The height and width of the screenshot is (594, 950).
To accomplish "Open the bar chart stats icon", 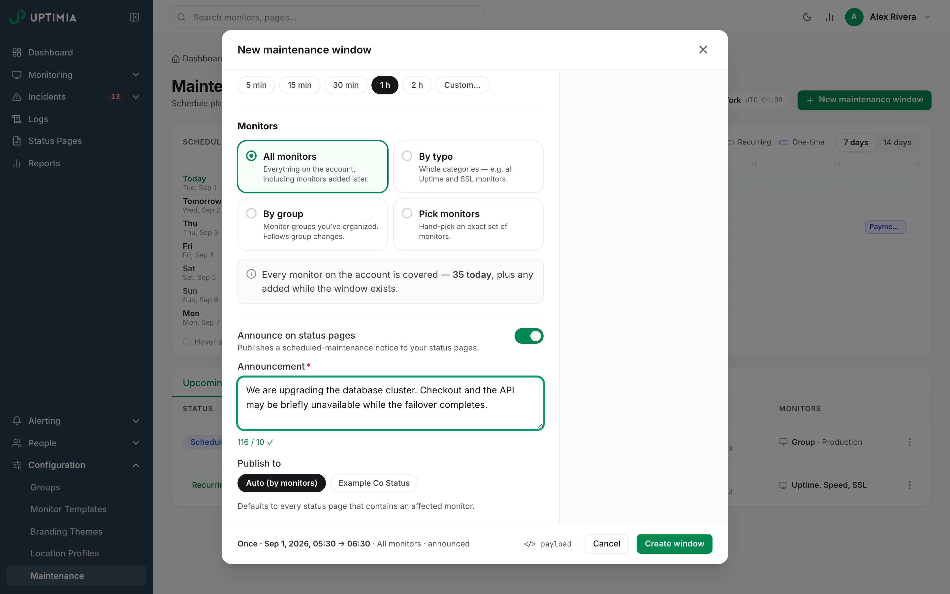I will [830, 17].
